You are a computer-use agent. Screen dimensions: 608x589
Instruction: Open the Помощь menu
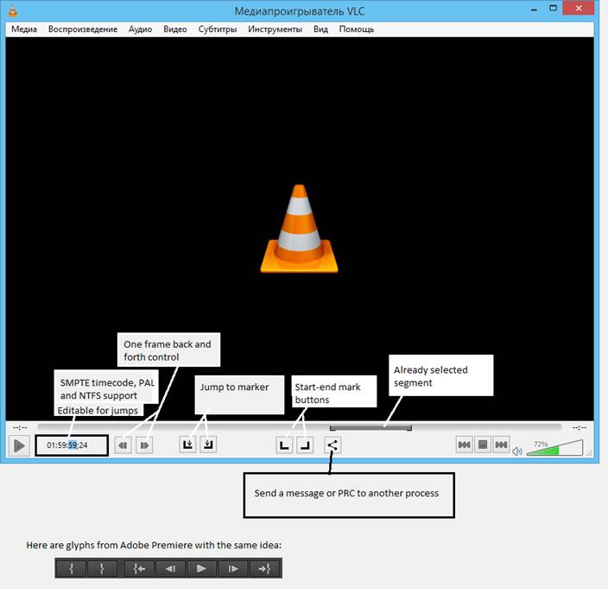point(357,29)
